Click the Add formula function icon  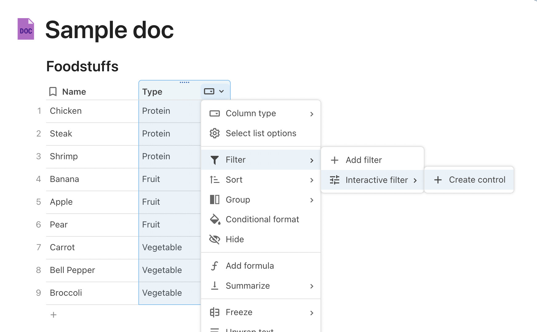214,266
